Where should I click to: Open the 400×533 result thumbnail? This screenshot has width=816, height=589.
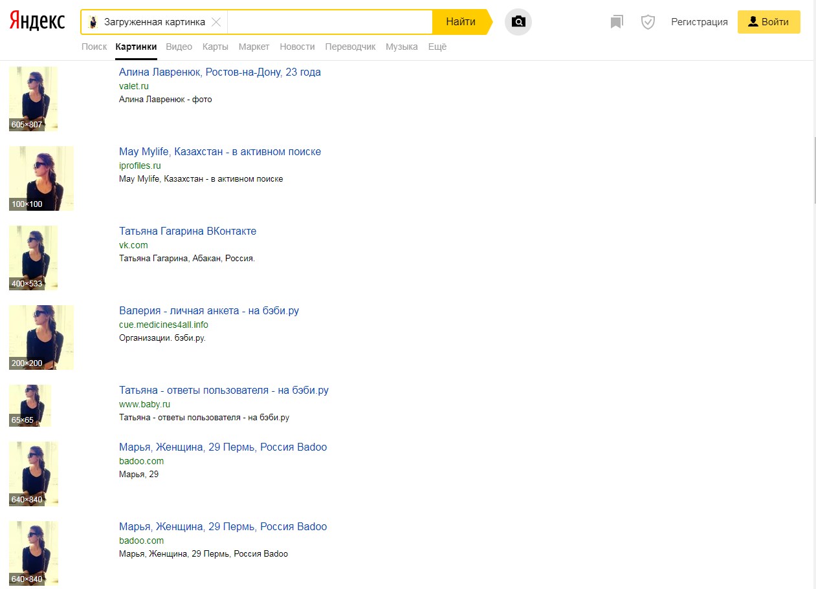33,258
